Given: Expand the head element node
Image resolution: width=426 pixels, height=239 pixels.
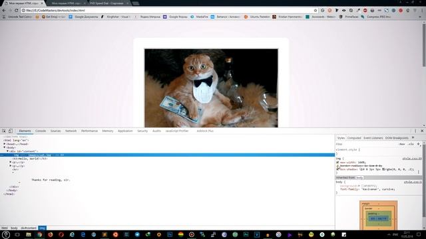Looking at the screenshot, I should (x=5, y=144).
